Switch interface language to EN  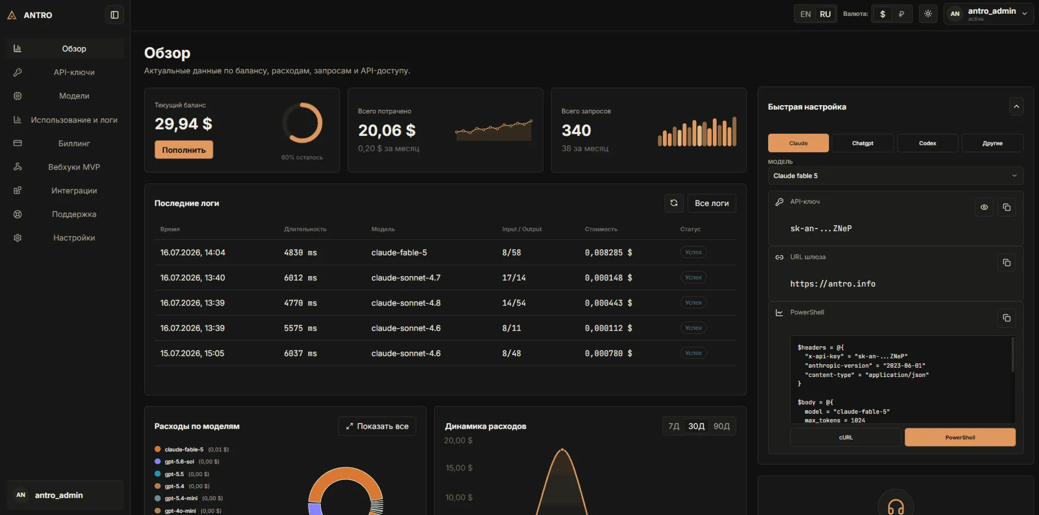pyautogui.click(x=805, y=14)
